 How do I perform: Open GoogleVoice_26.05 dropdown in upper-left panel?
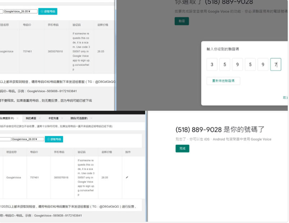pos(21,12)
